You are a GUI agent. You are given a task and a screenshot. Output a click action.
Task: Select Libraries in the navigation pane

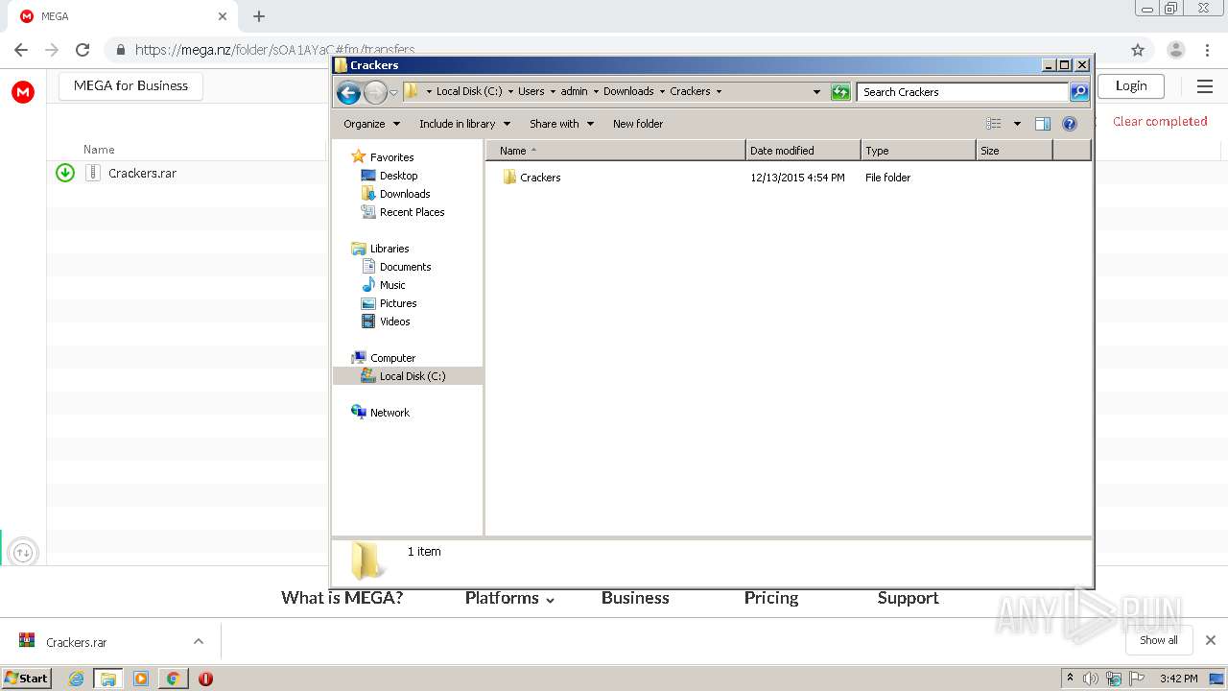[x=390, y=249]
